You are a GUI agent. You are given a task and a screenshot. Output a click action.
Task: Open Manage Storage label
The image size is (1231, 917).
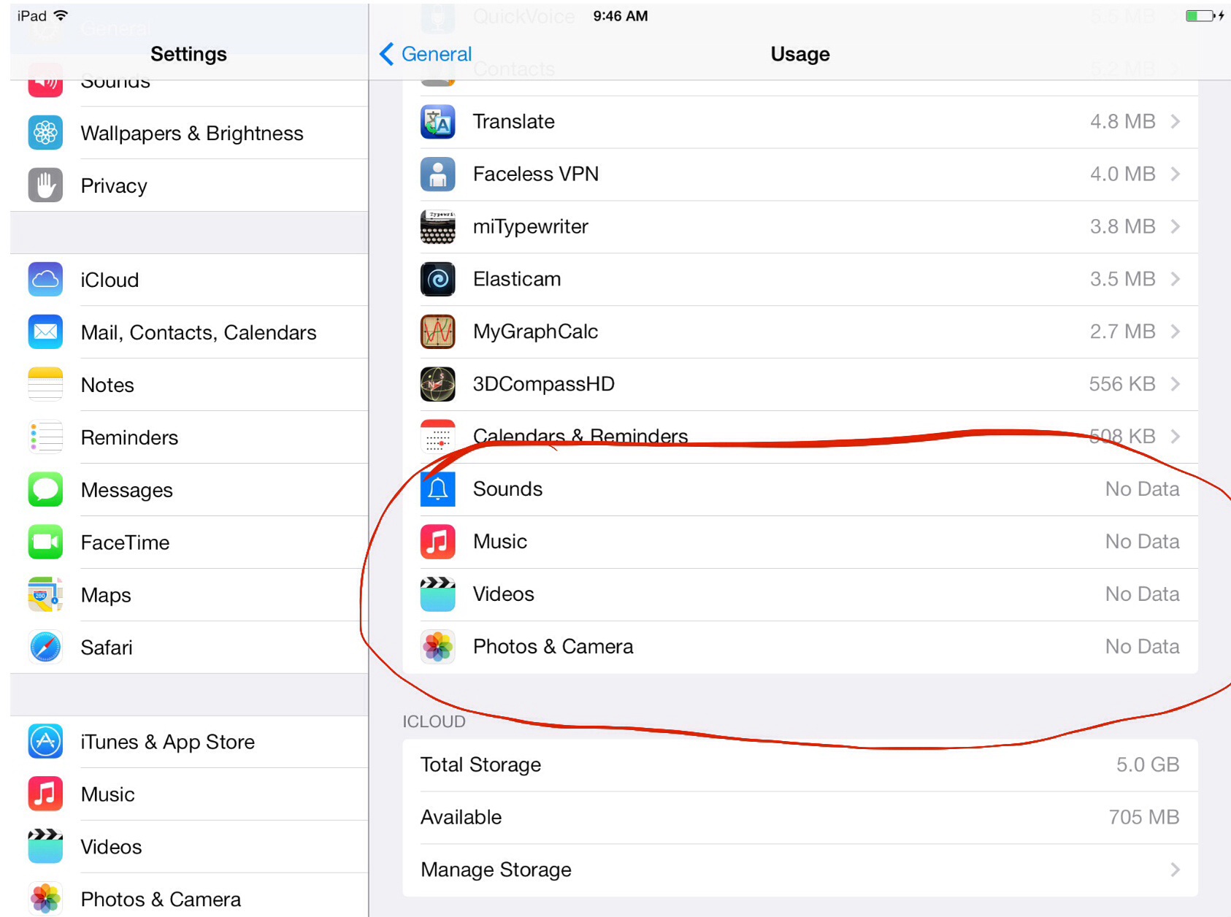(x=496, y=870)
